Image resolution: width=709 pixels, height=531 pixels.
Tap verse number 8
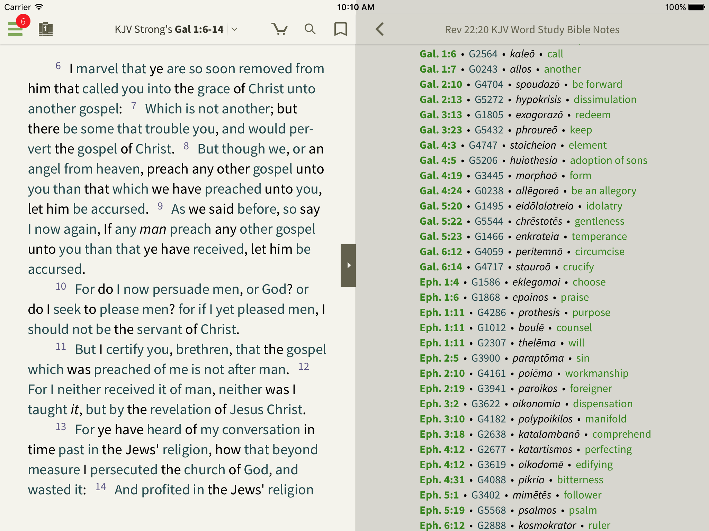(186, 146)
